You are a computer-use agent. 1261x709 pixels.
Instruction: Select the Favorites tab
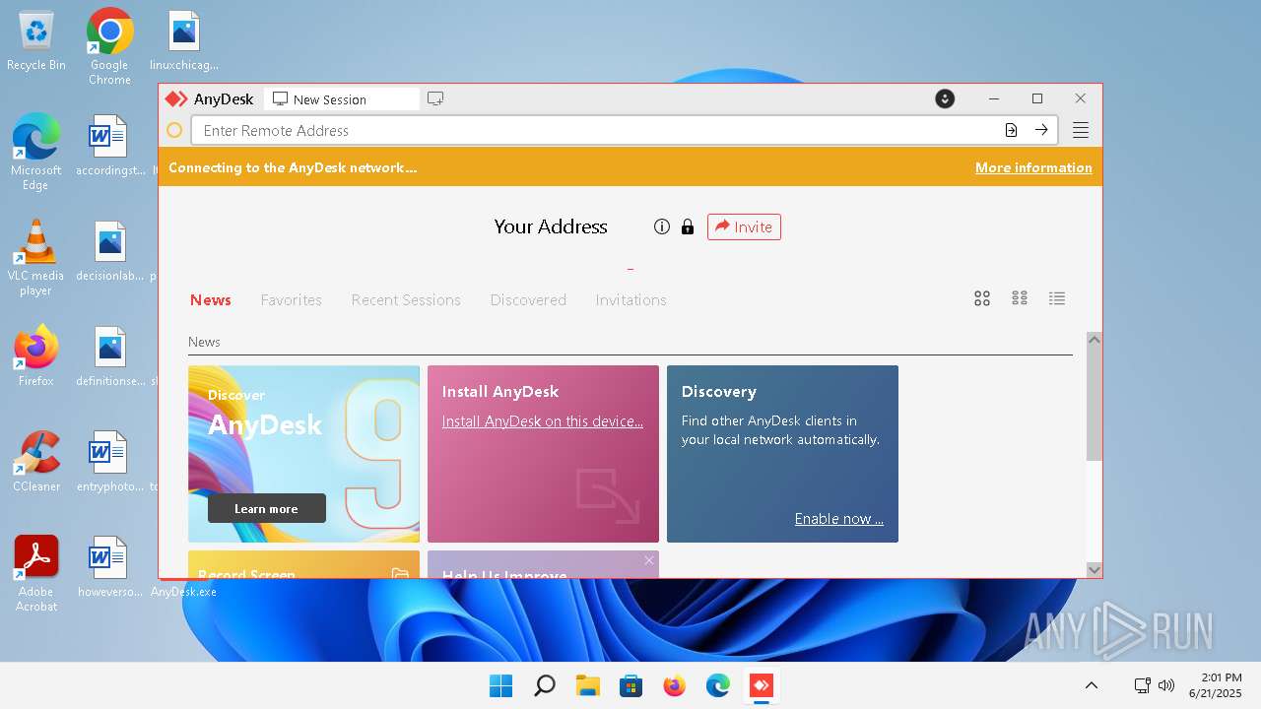[291, 299]
